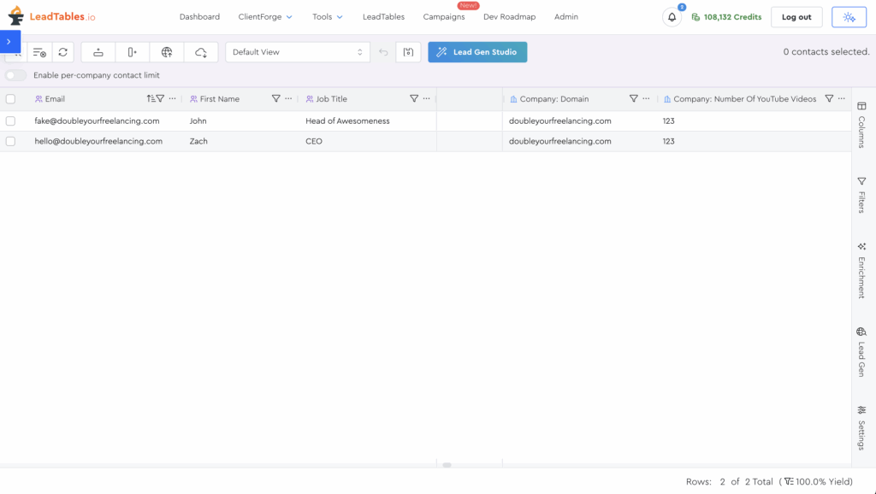Click the save view icon

pos(408,52)
